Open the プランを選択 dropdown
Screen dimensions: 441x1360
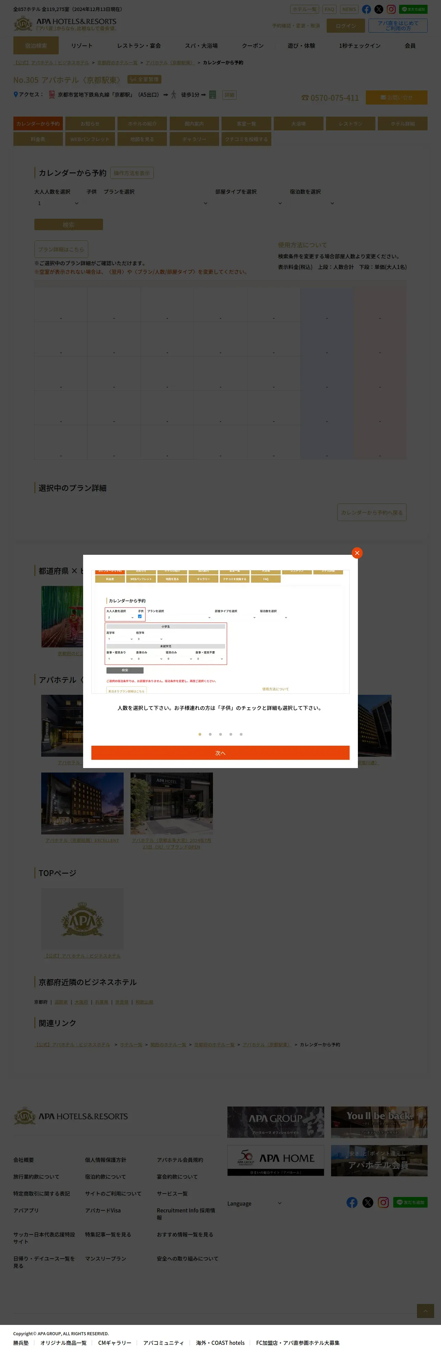point(156,203)
